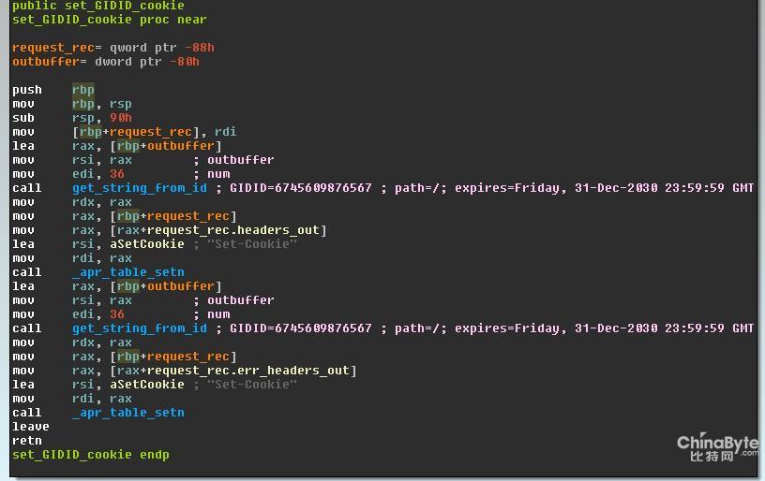Screen dimensions: 765x481
Task: Select the retn instruction
Action: point(27,441)
